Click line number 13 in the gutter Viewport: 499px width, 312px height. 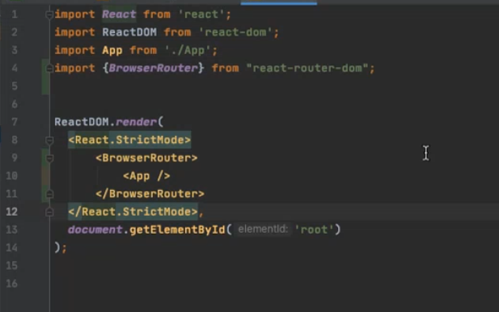12,230
